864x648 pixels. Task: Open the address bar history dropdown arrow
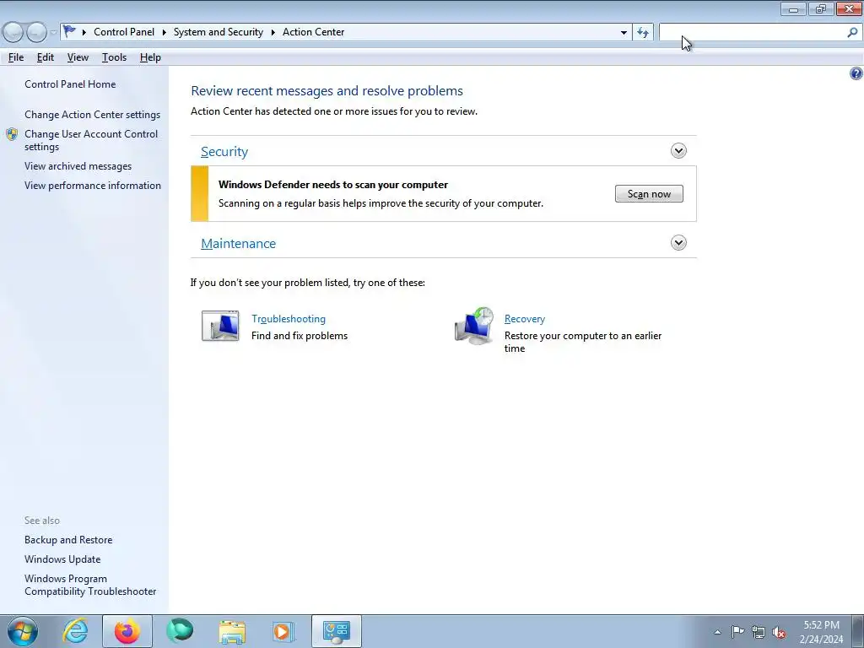click(x=624, y=33)
